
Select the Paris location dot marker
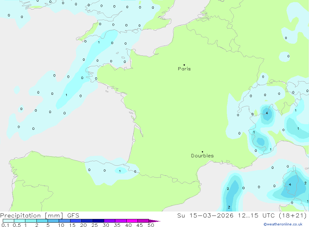coord(184,65)
